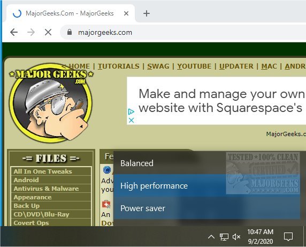
Task: Open the Android files category
Action: (51, 180)
